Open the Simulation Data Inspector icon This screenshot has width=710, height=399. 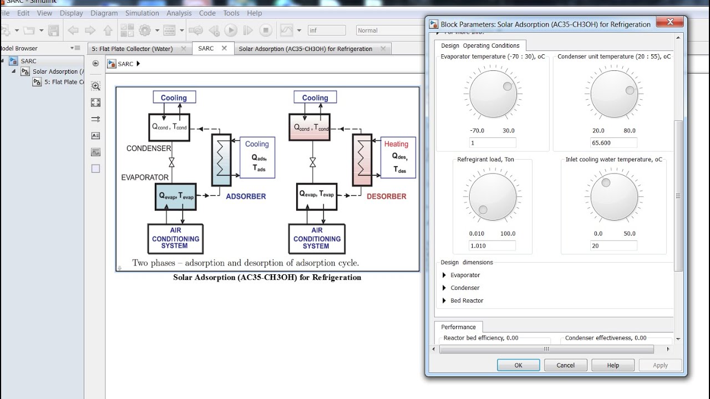[x=286, y=30]
